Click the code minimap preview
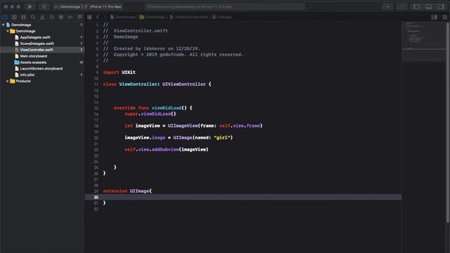The image size is (450, 253). click(423, 41)
